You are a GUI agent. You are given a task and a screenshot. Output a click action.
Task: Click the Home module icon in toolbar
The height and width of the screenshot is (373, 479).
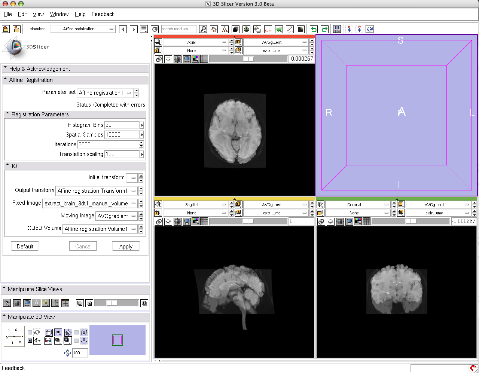pyautogui.click(x=214, y=29)
